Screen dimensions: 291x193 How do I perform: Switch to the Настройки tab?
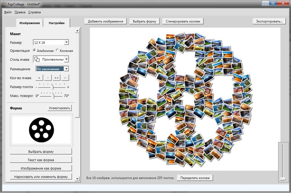(57, 23)
